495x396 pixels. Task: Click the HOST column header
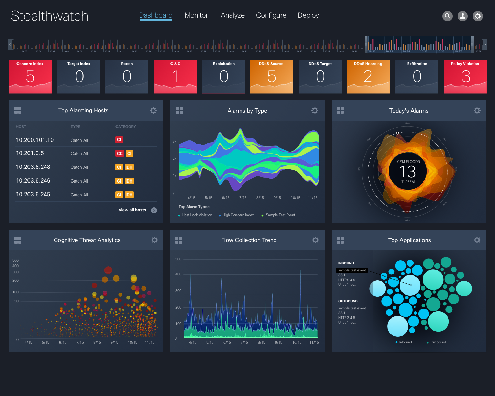[x=21, y=127]
